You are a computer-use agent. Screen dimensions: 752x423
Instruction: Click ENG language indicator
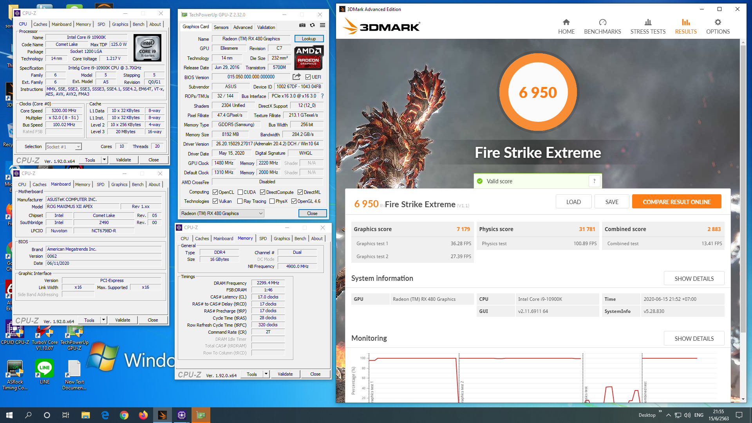point(699,415)
